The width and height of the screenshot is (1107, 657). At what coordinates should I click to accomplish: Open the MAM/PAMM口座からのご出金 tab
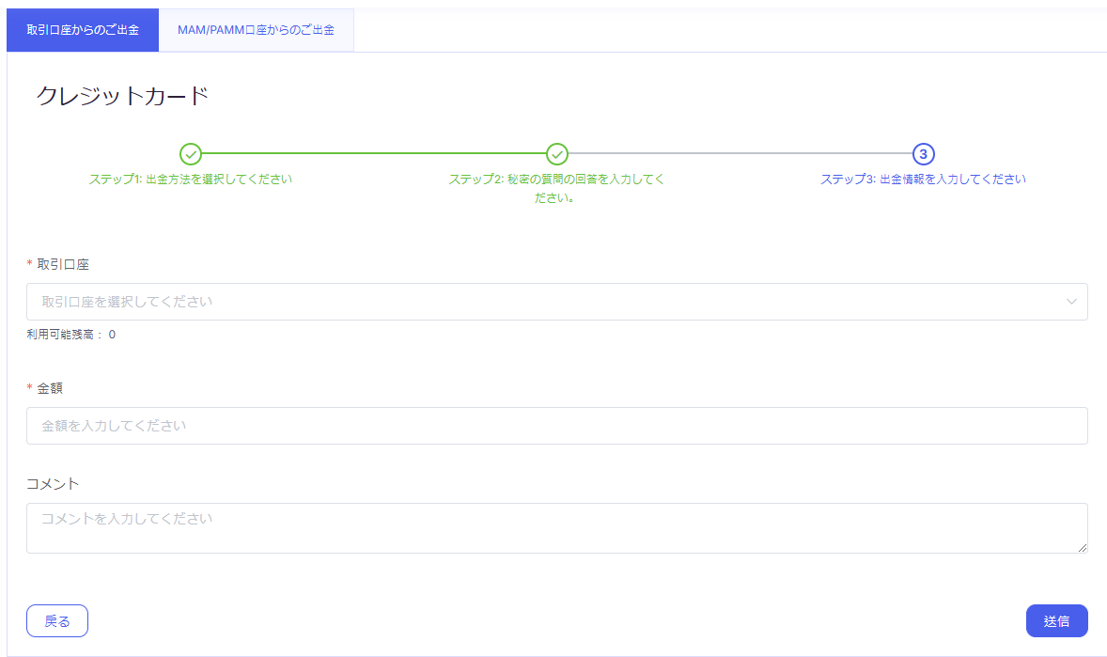[256, 30]
